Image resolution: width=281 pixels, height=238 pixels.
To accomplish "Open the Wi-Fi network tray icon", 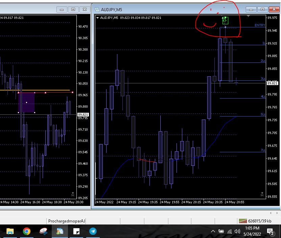I will 230,232.
